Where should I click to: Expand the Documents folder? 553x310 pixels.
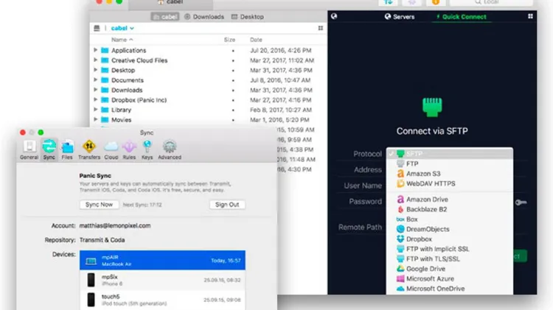click(x=95, y=80)
